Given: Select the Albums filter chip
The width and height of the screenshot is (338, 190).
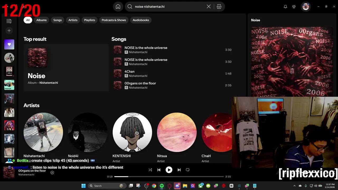Looking at the screenshot, I should (x=41, y=20).
